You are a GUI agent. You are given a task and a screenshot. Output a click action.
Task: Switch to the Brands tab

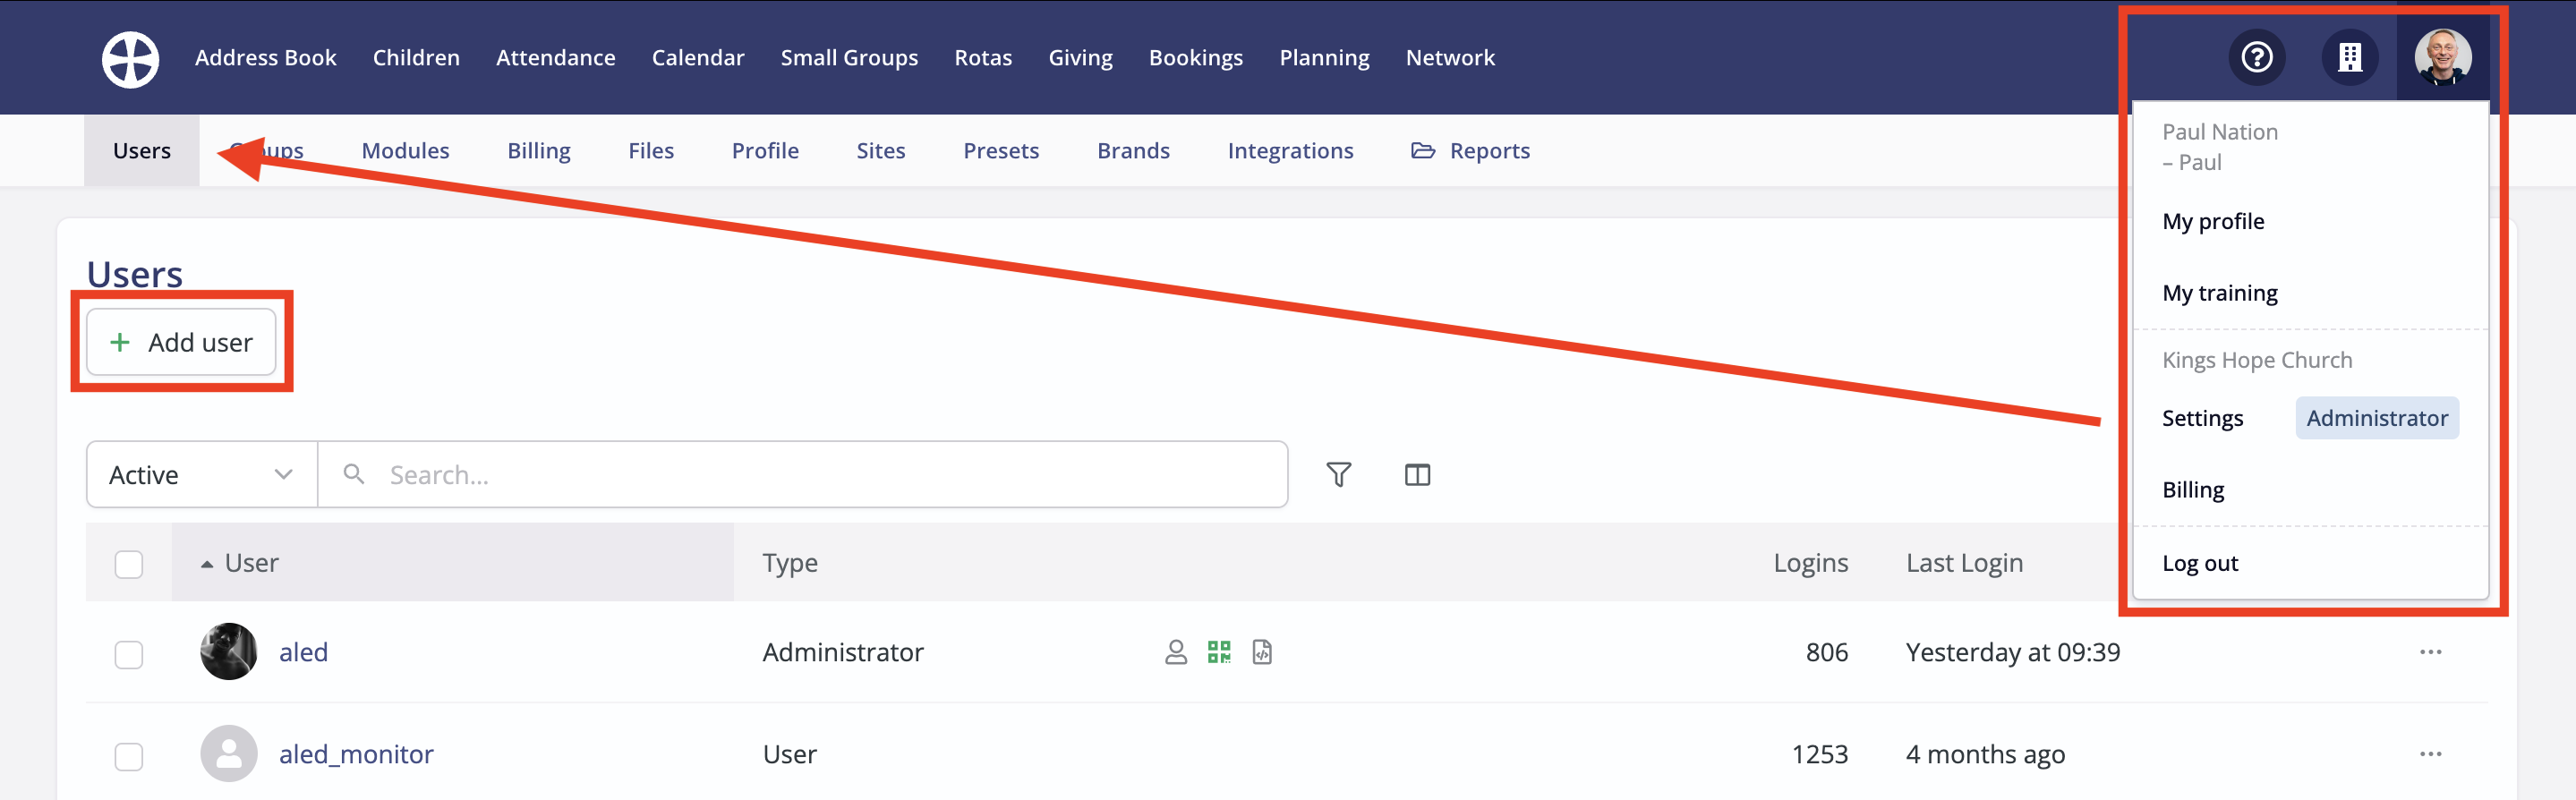(x=1133, y=150)
